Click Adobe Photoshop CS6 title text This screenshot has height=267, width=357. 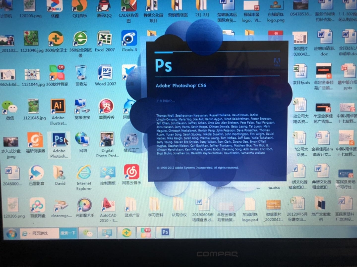click(181, 86)
